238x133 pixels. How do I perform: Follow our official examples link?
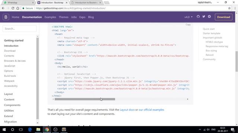tap(151, 110)
